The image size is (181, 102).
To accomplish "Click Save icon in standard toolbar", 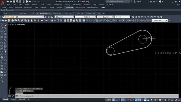I will click(x=9, y=20).
